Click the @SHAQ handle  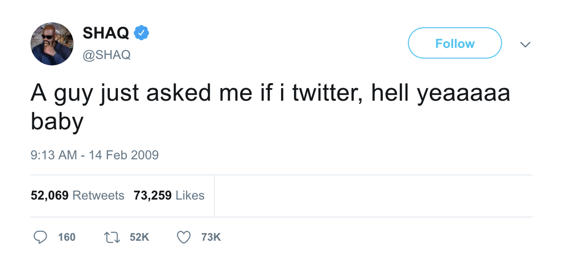[107, 55]
